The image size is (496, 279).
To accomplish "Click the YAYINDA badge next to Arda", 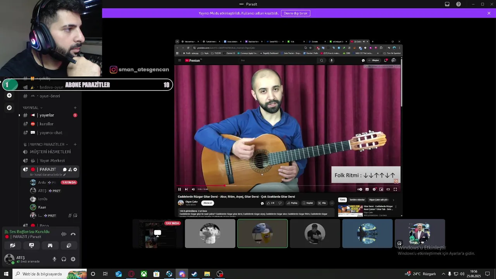I will pos(69,183).
